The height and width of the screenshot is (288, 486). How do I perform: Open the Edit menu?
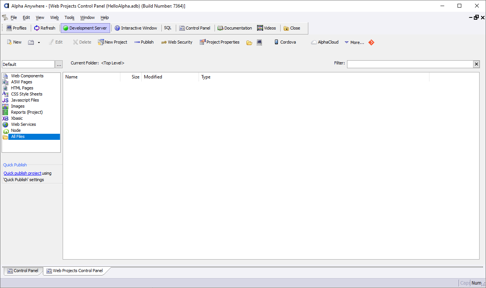click(26, 17)
